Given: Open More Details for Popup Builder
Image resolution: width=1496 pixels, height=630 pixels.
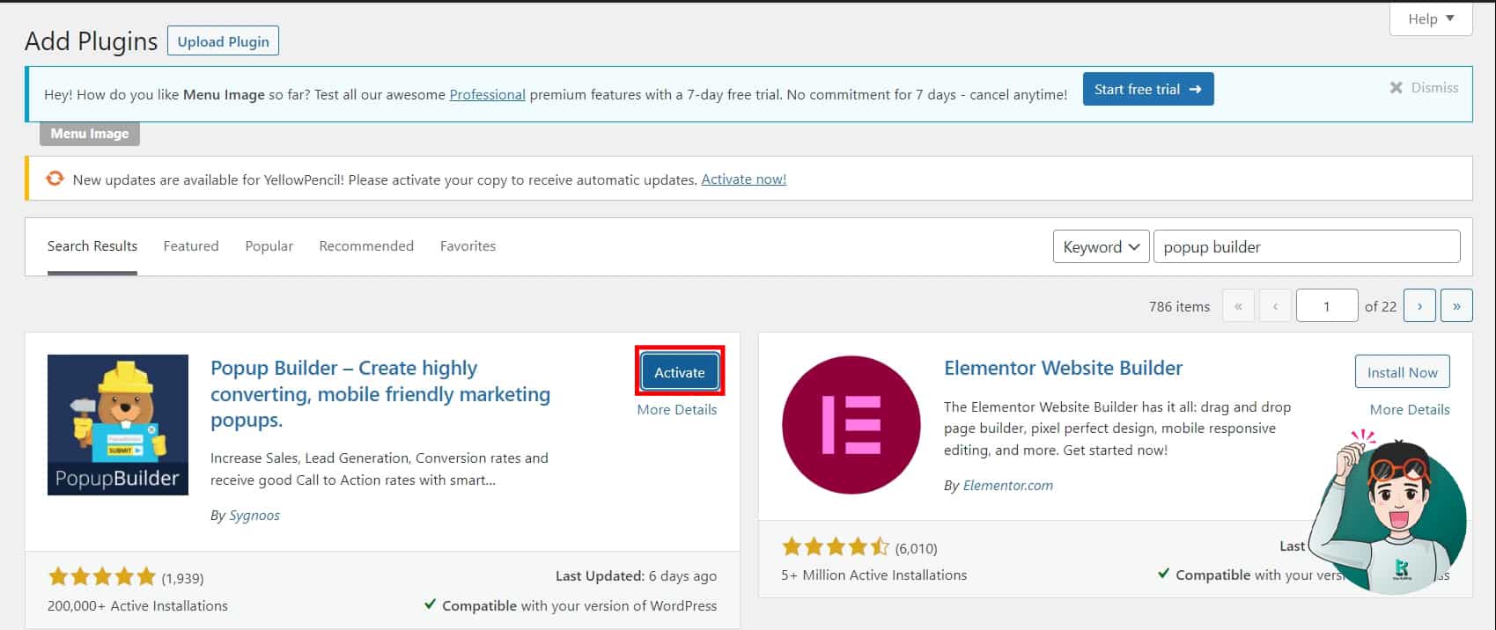Looking at the screenshot, I should click(676, 409).
